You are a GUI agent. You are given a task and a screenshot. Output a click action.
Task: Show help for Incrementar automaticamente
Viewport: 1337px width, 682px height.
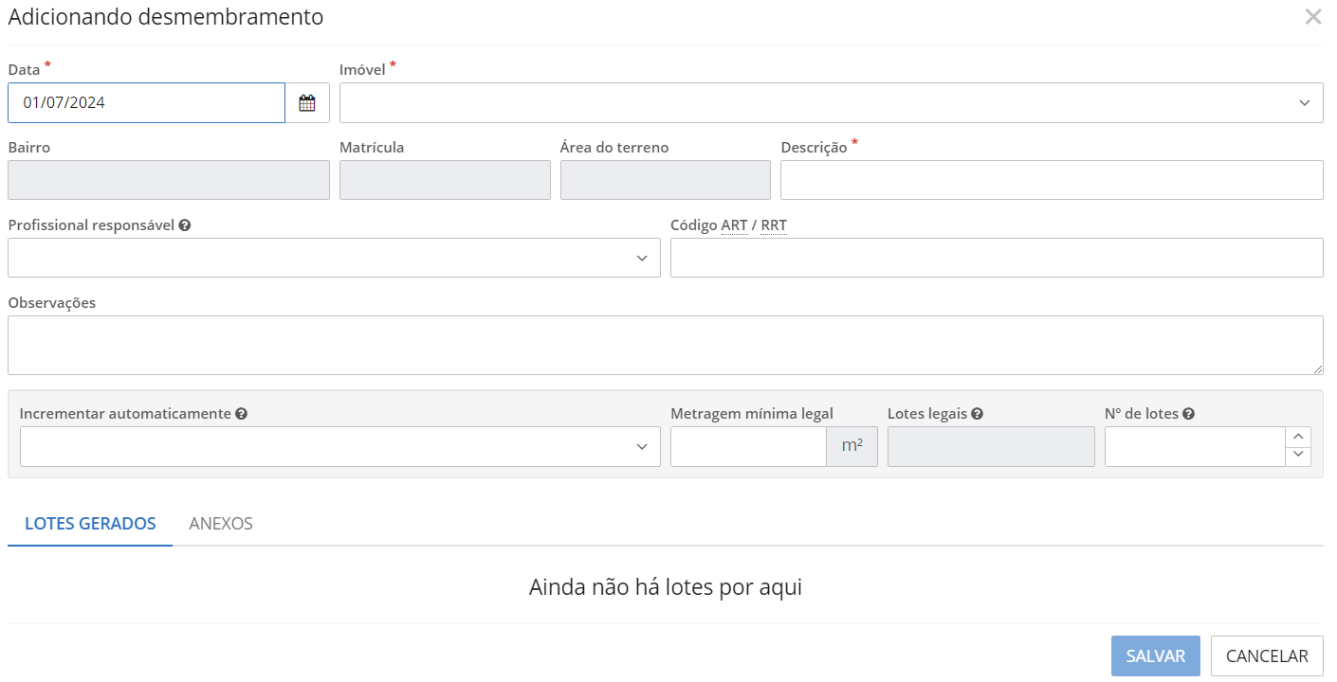click(242, 414)
